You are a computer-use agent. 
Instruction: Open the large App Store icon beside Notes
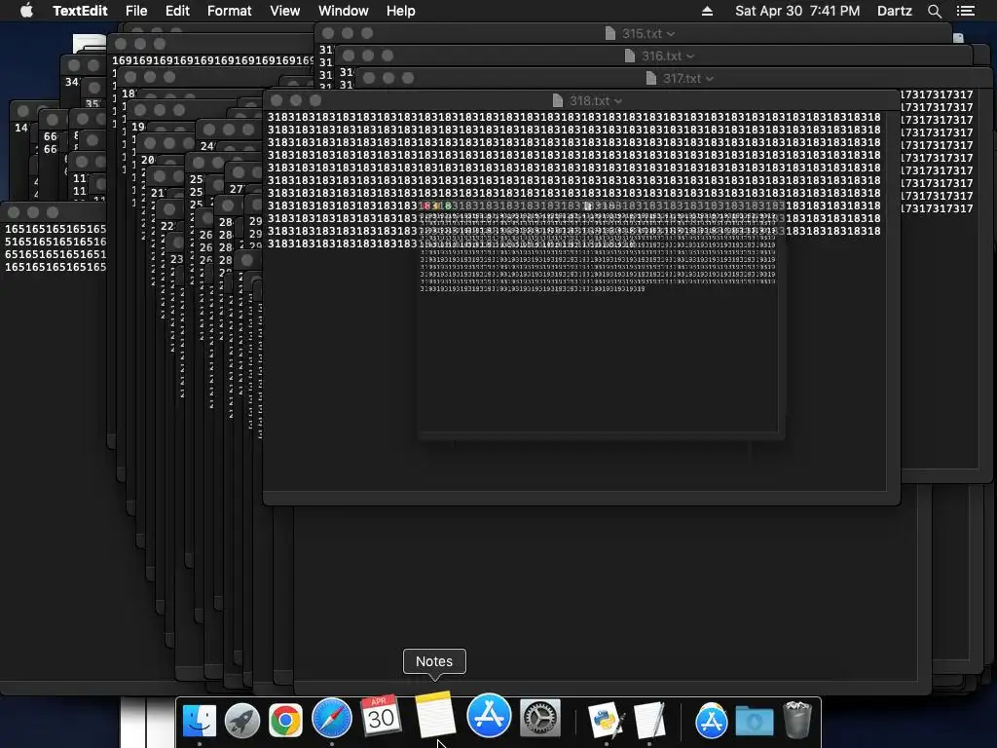click(x=489, y=716)
